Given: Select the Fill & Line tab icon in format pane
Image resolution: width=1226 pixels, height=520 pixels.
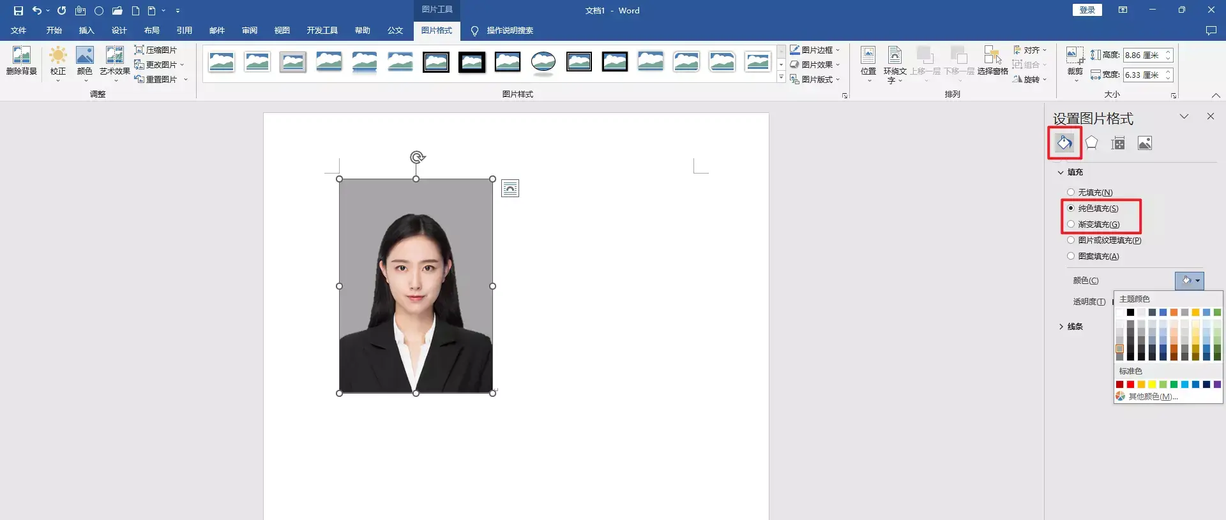Looking at the screenshot, I should click(1064, 143).
